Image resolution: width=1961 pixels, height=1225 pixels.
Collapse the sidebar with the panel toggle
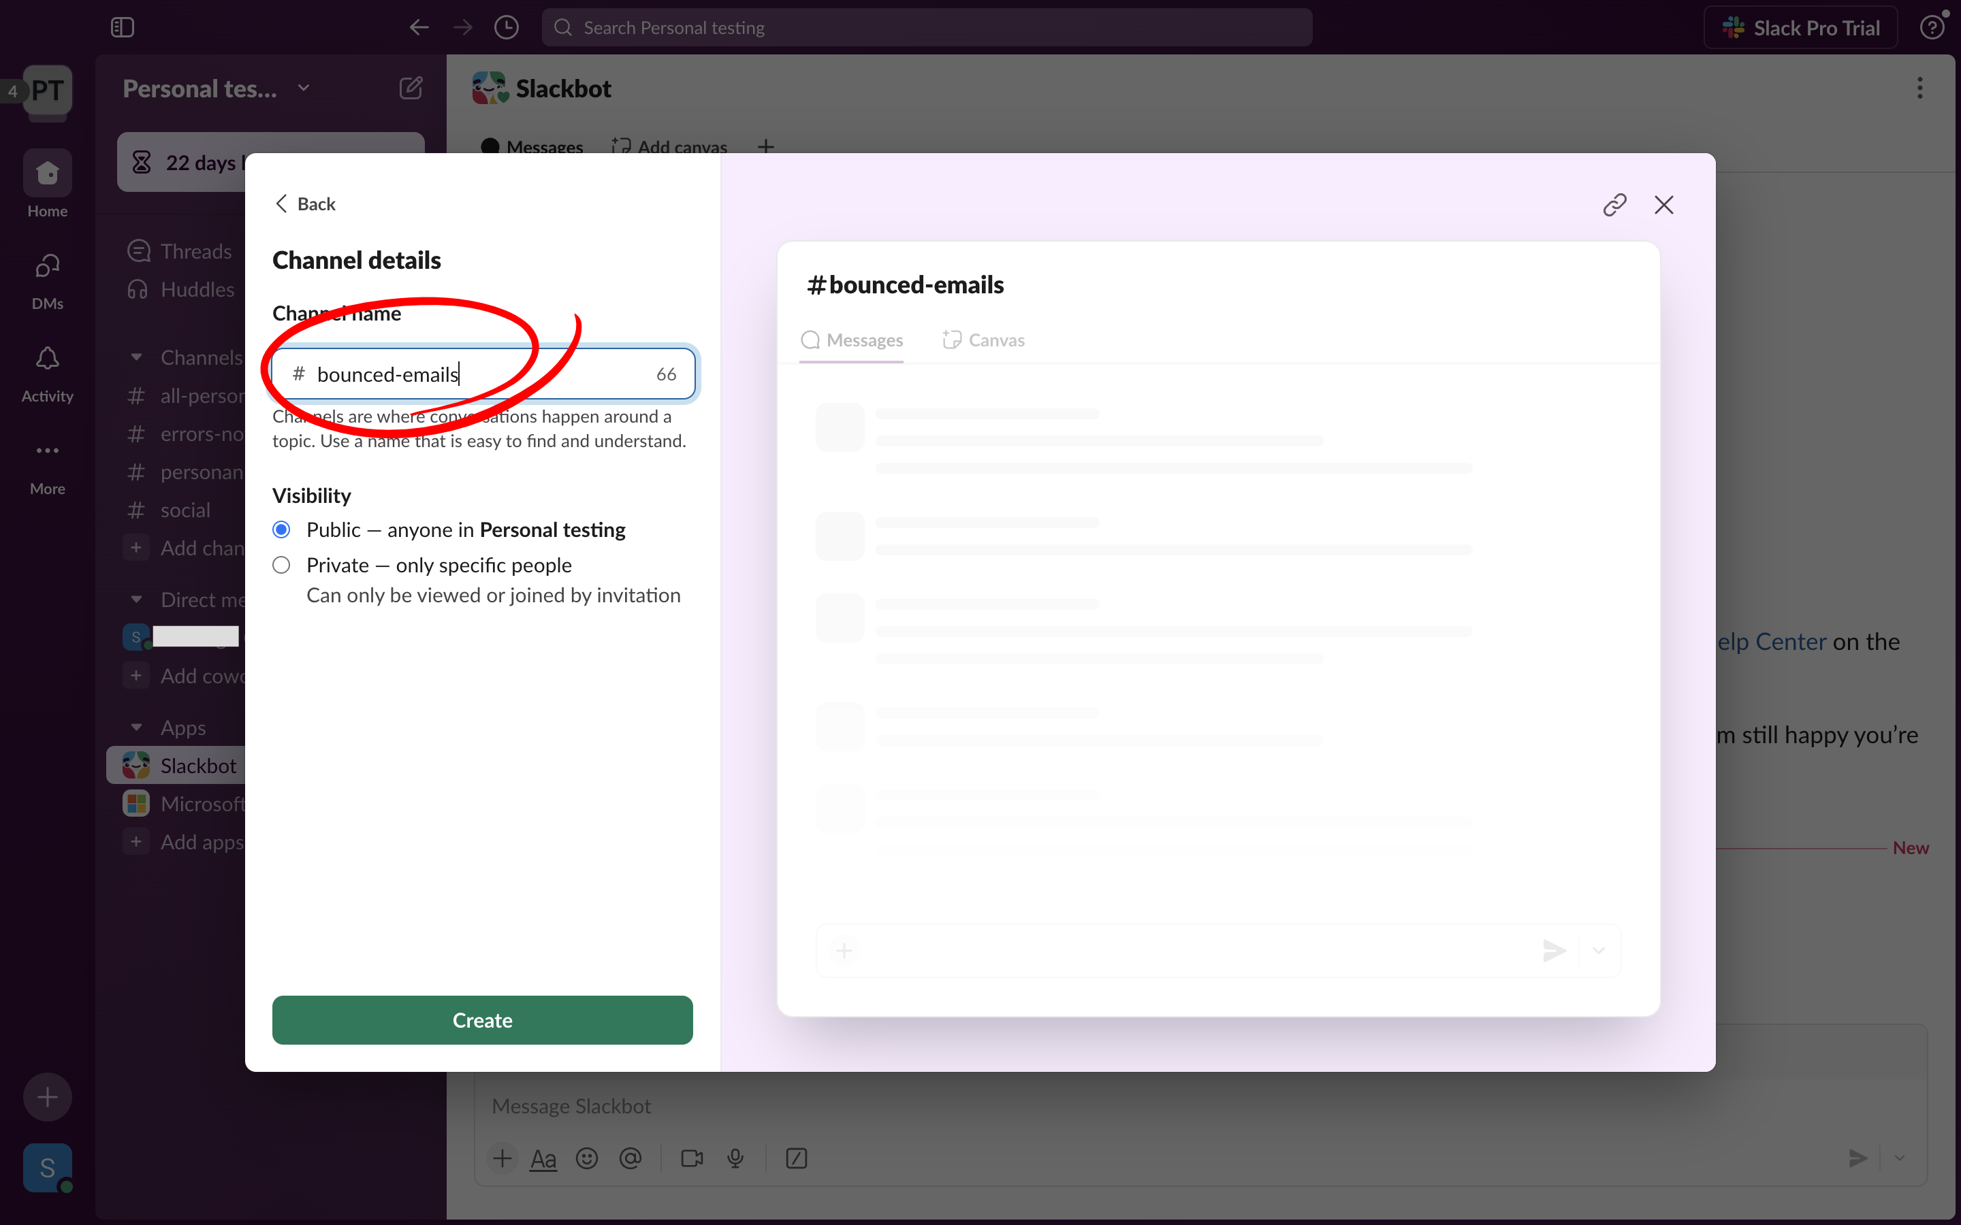123,27
